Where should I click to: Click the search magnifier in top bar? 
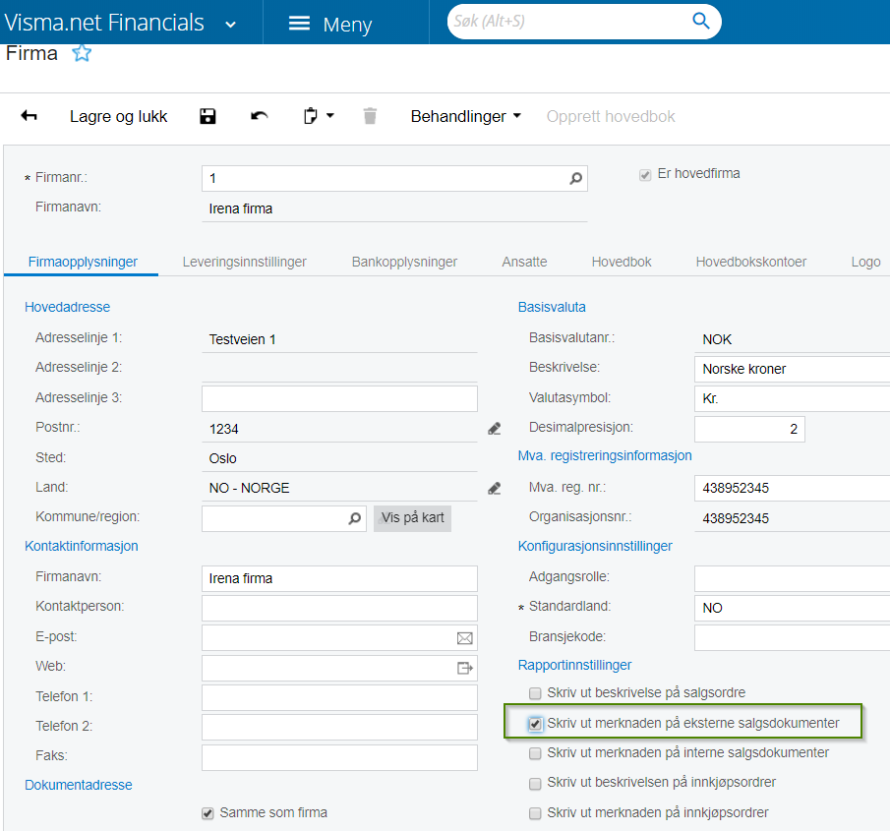701,21
